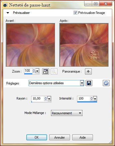Open help with the Aide button
115x146 pixels.
coord(82,137)
